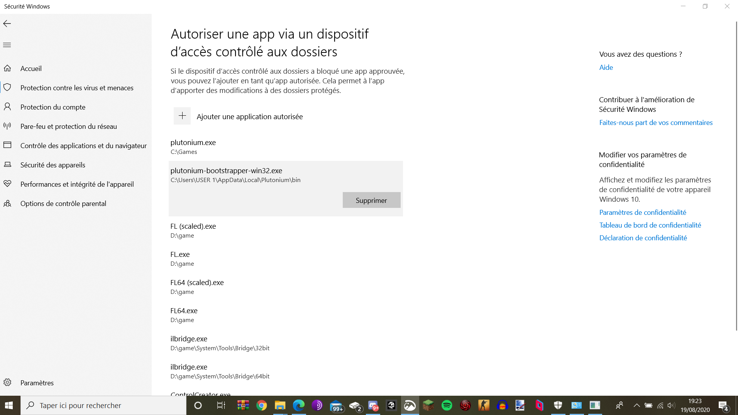The image size is (738, 415).
Task: Open Minecraft grass block icon
Action: [x=428, y=405]
